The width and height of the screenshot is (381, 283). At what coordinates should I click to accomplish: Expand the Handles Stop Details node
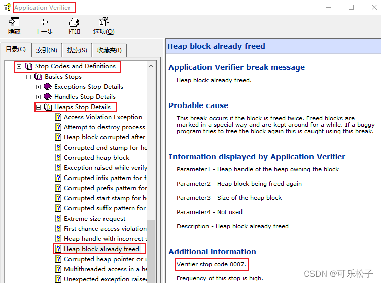(38, 97)
